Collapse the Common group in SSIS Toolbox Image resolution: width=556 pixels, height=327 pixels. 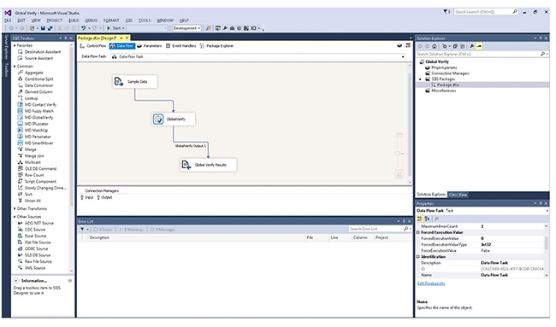[x=15, y=67]
